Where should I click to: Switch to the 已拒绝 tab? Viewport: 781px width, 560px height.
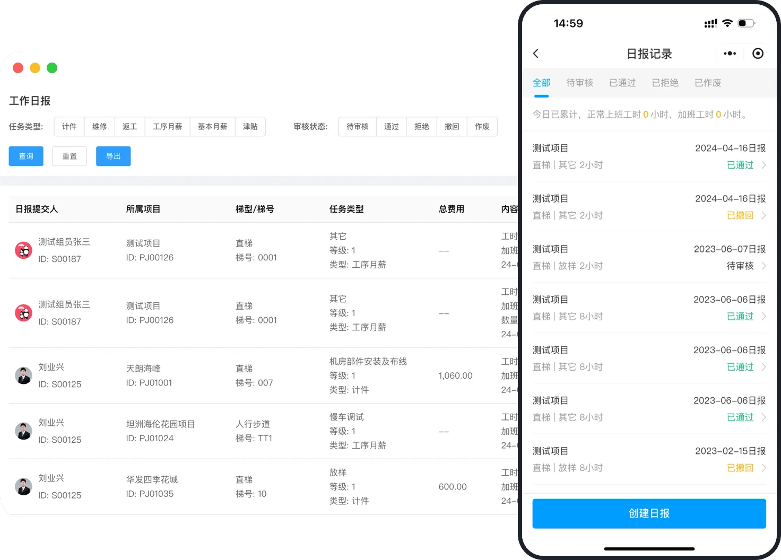pyautogui.click(x=665, y=83)
